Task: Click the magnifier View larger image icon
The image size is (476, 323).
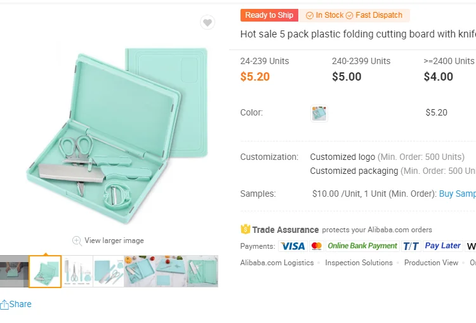Action: (x=77, y=241)
